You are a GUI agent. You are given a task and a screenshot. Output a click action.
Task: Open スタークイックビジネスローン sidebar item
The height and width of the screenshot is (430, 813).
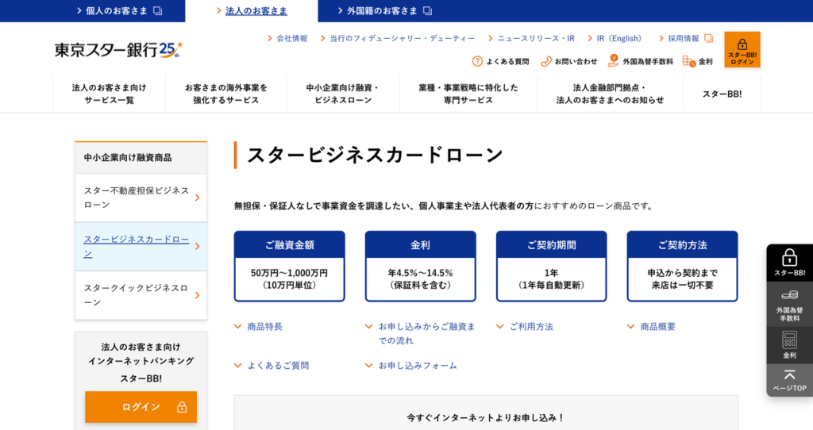pos(141,295)
